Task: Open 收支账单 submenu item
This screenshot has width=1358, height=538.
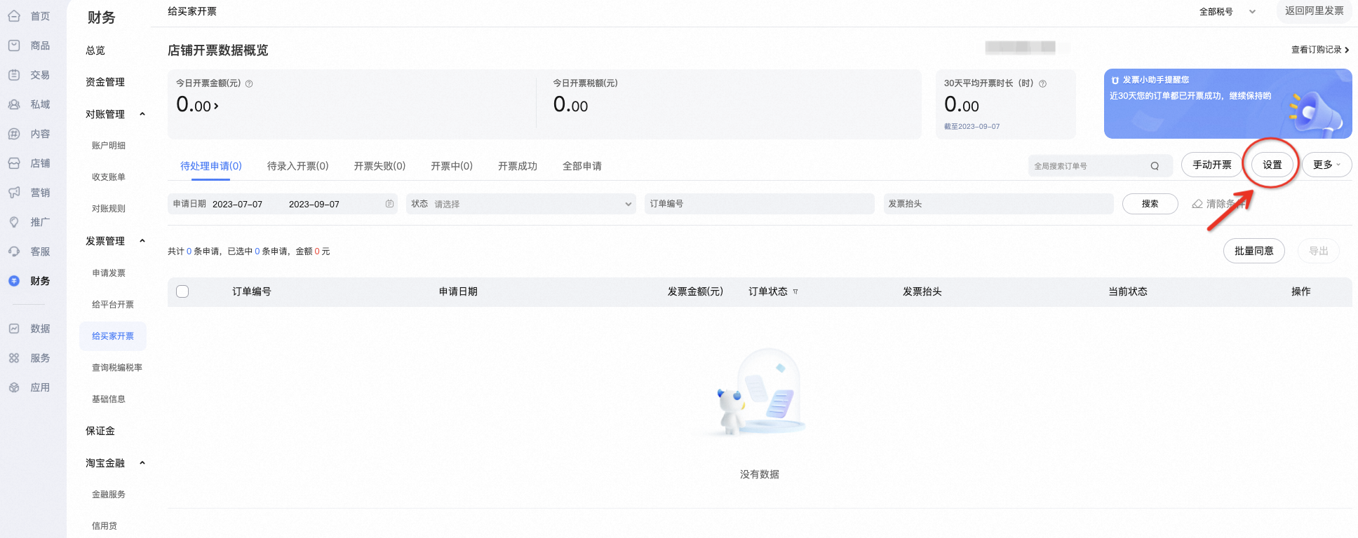Action: [x=109, y=177]
